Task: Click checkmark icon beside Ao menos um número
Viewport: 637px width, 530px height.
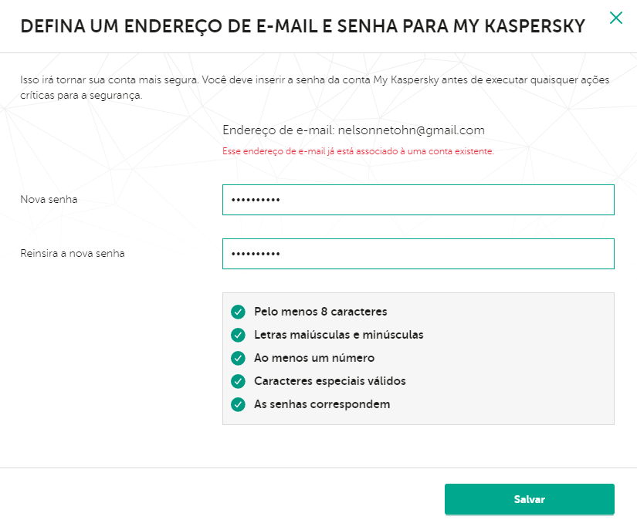Action: [x=238, y=358]
